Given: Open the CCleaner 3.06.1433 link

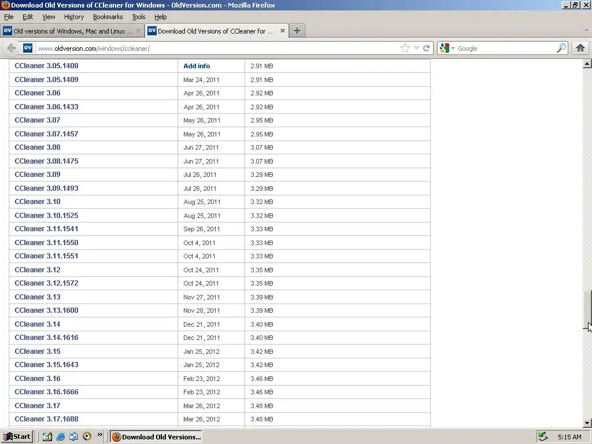Looking at the screenshot, I should (x=46, y=107).
